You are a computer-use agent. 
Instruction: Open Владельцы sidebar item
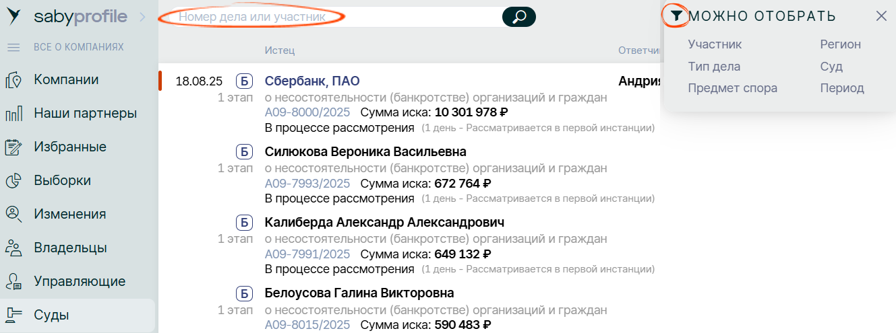(x=70, y=248)
